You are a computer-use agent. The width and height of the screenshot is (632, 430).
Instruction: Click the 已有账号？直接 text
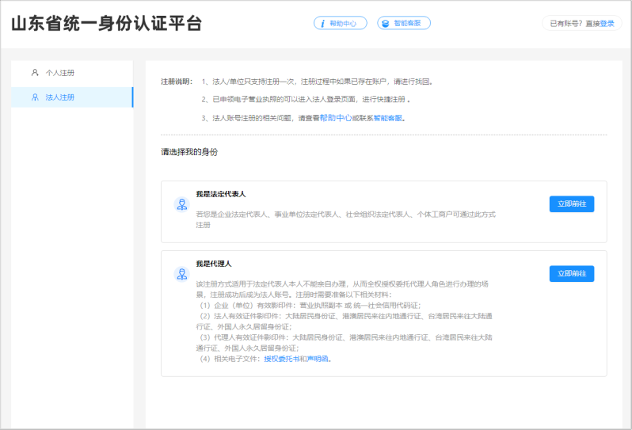[575, 24]
